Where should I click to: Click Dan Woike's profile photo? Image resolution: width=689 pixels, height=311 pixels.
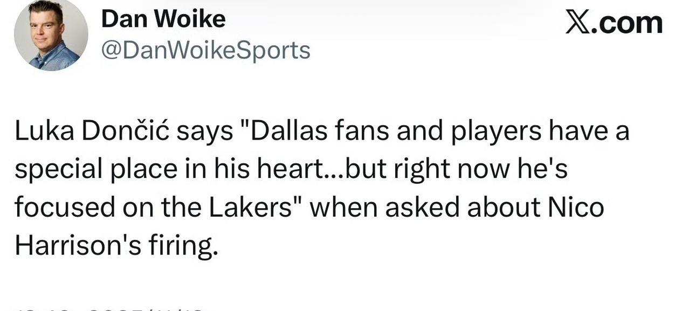pos(51,36)
